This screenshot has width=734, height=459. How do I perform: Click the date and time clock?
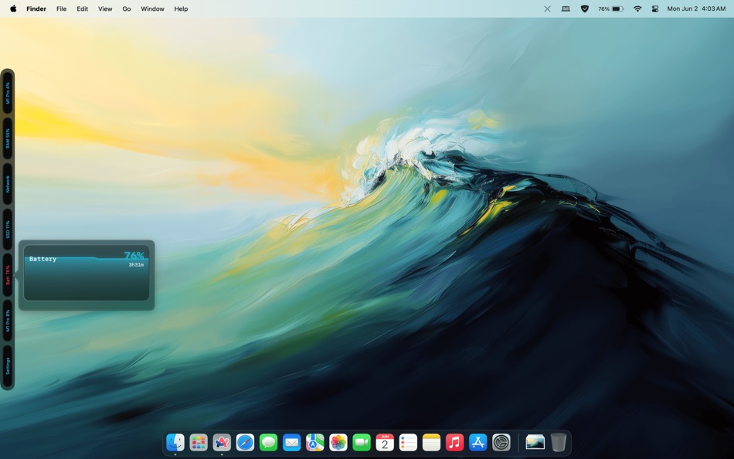point(696,8)
